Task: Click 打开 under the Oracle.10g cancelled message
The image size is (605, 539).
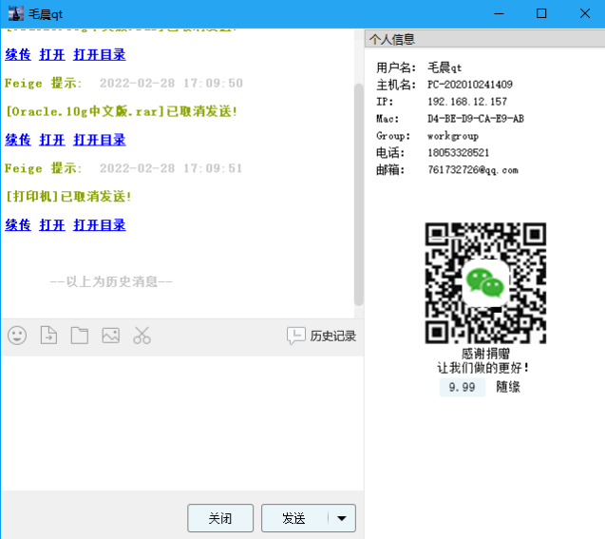Action: pyautogui.click(x=52, y=140)
